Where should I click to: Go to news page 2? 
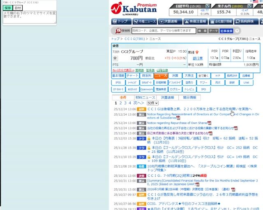[120, 103]
